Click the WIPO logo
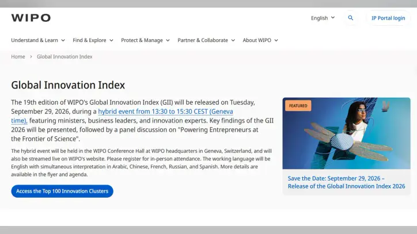 coord(31,18)
